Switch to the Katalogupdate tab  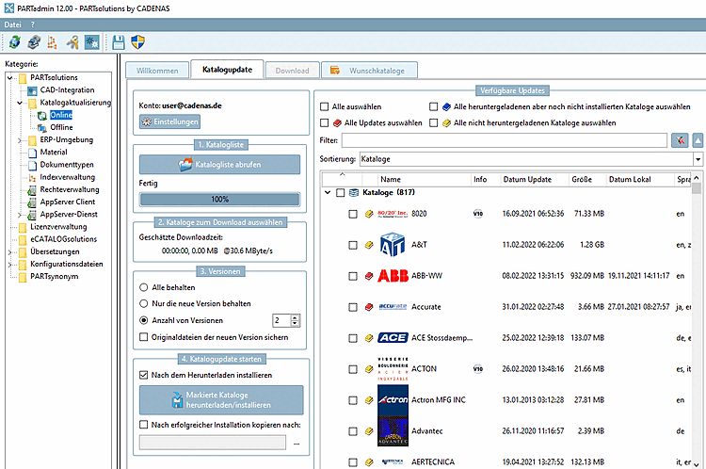tap(228, 70)
